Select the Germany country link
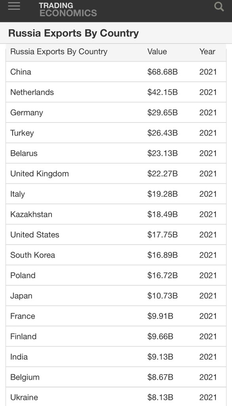Image resolution: width=232 pixels, height=406 pixels. coord(27,113)
